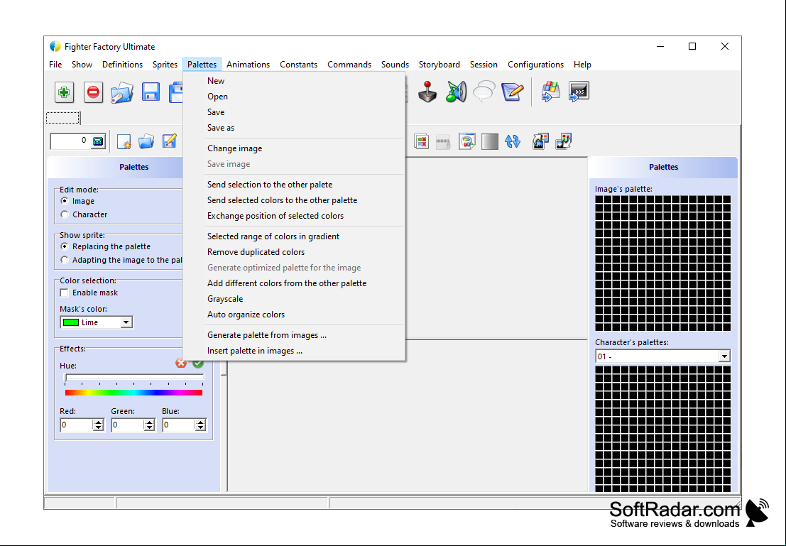Viewport: 786px width, 546px height.
Task: Choose New from Palettes menu
Action: point(294,81)
